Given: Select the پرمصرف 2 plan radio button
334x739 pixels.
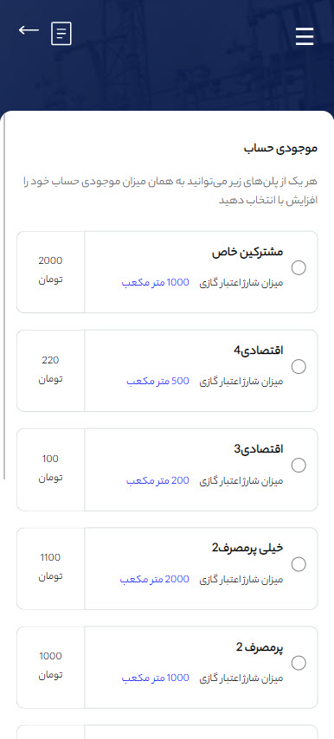Looking at the screenshot, I should tap(299, 663).
